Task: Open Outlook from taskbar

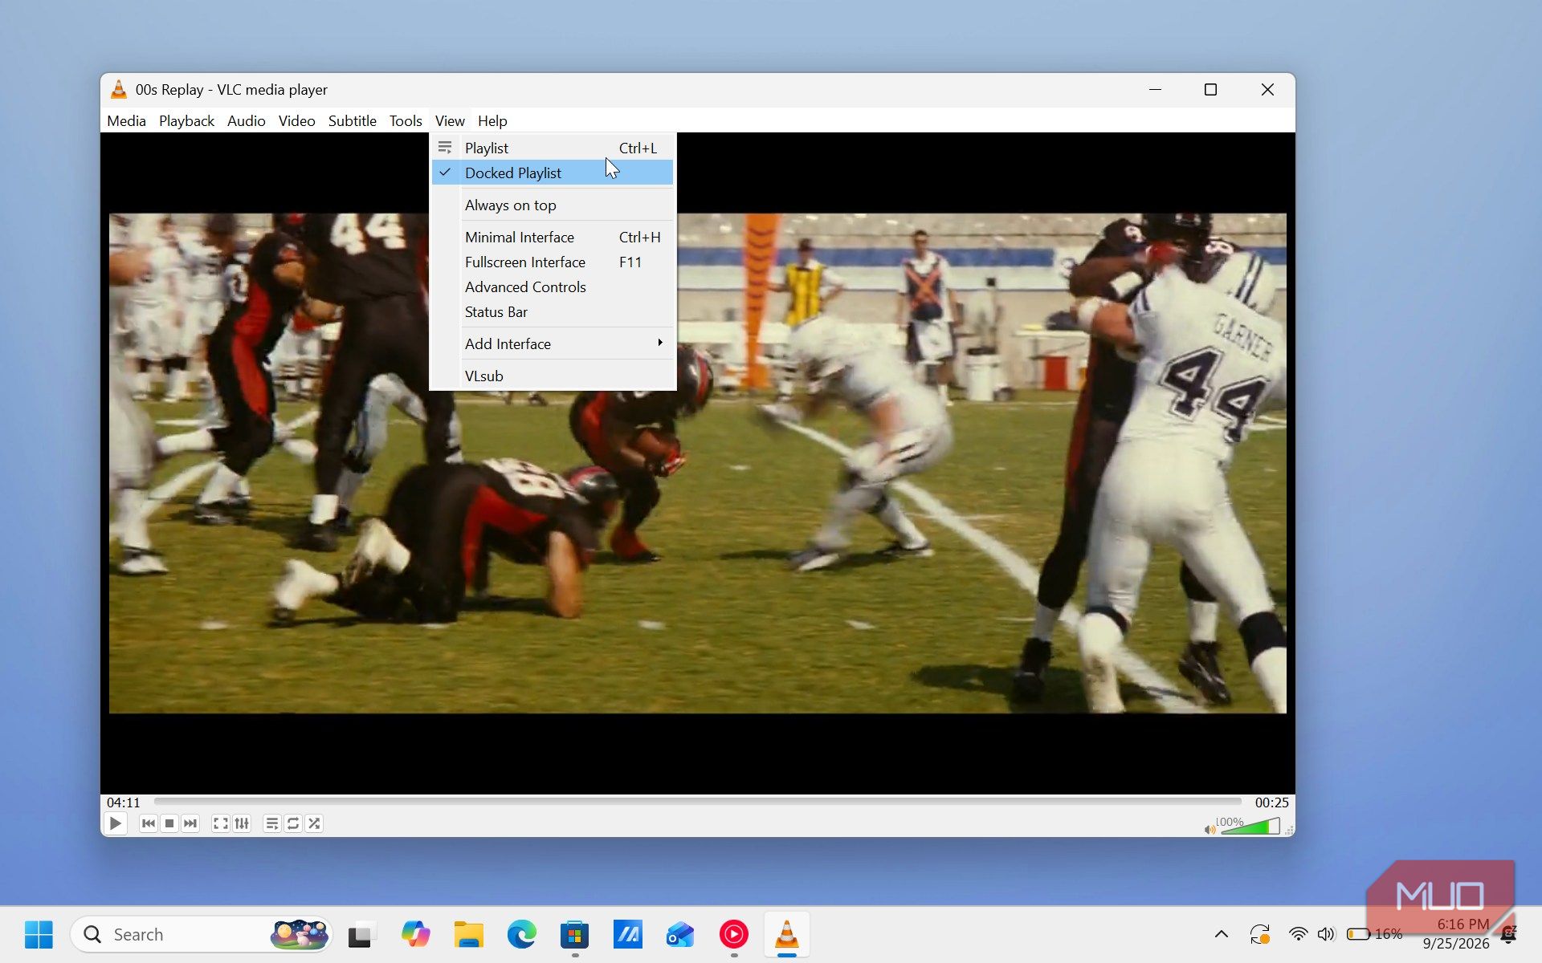Action: pyautogui.click(x=680, y=934)
